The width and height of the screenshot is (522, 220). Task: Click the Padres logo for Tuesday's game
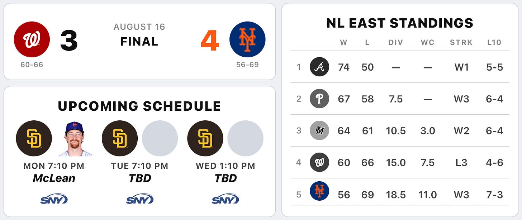[120, 138]
